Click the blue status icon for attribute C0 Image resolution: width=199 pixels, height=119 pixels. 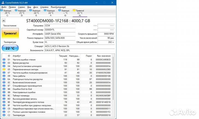point(4,109)
